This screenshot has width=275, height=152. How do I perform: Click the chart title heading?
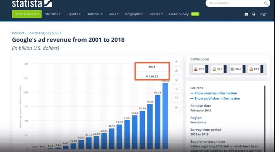[68, 40]
